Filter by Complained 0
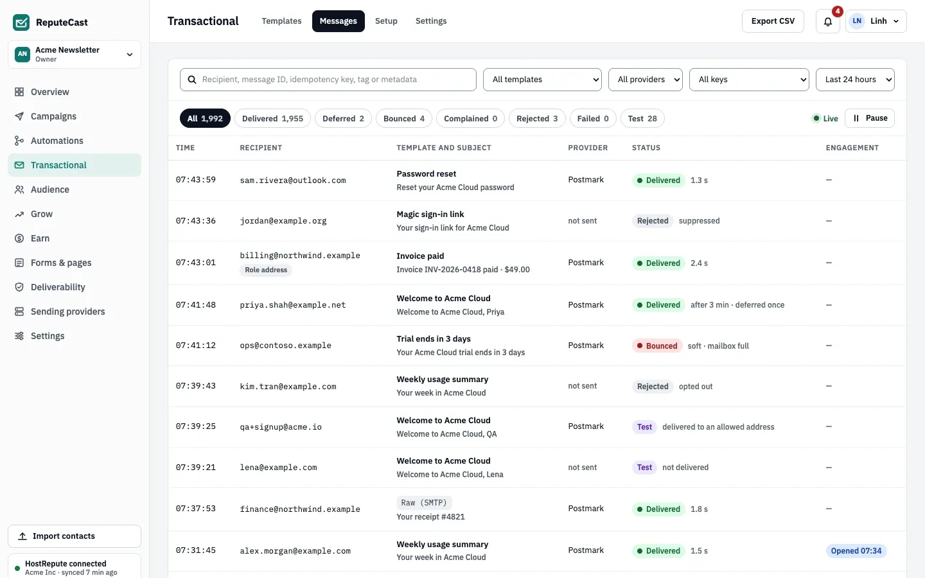This screenshot has height=578, width=925. point(470,119)
